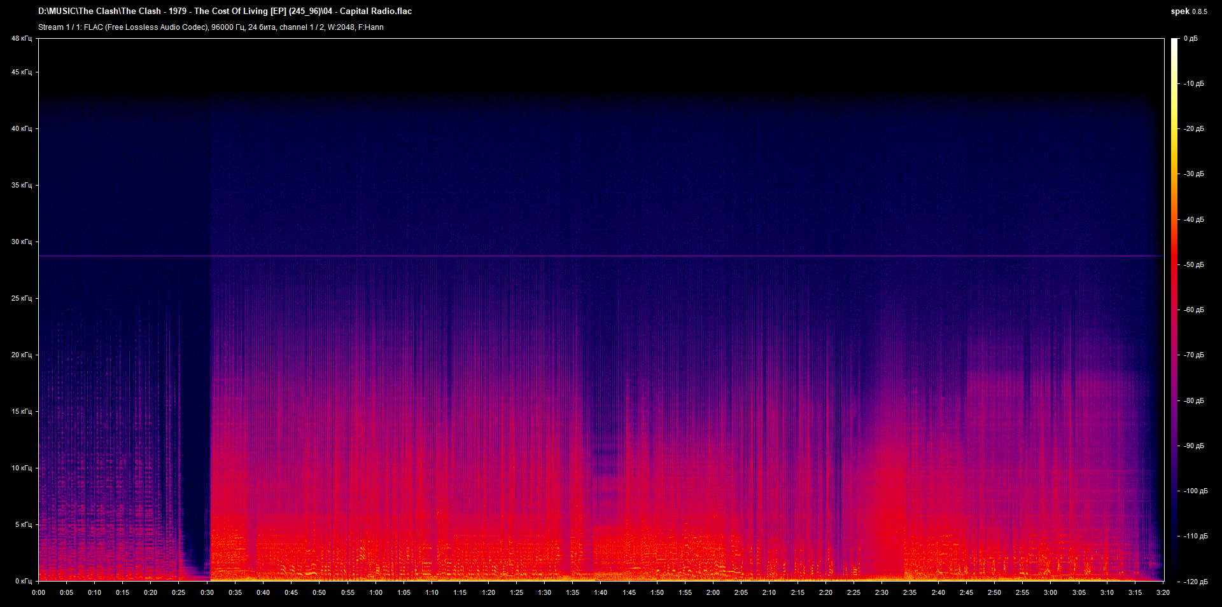Click the spek 0.8.5 version label

[1189, 11]
